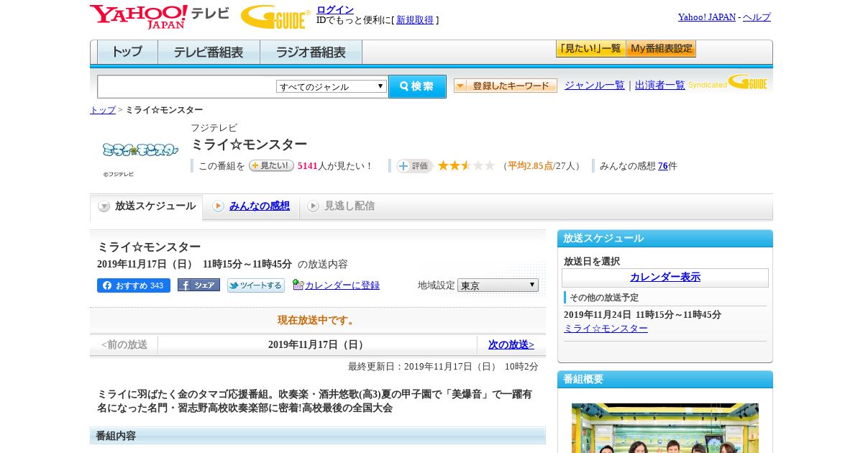This screenshot has width=863, height=453.
Task: Select the みんなの感想 tab
Action: click(260, 206)
